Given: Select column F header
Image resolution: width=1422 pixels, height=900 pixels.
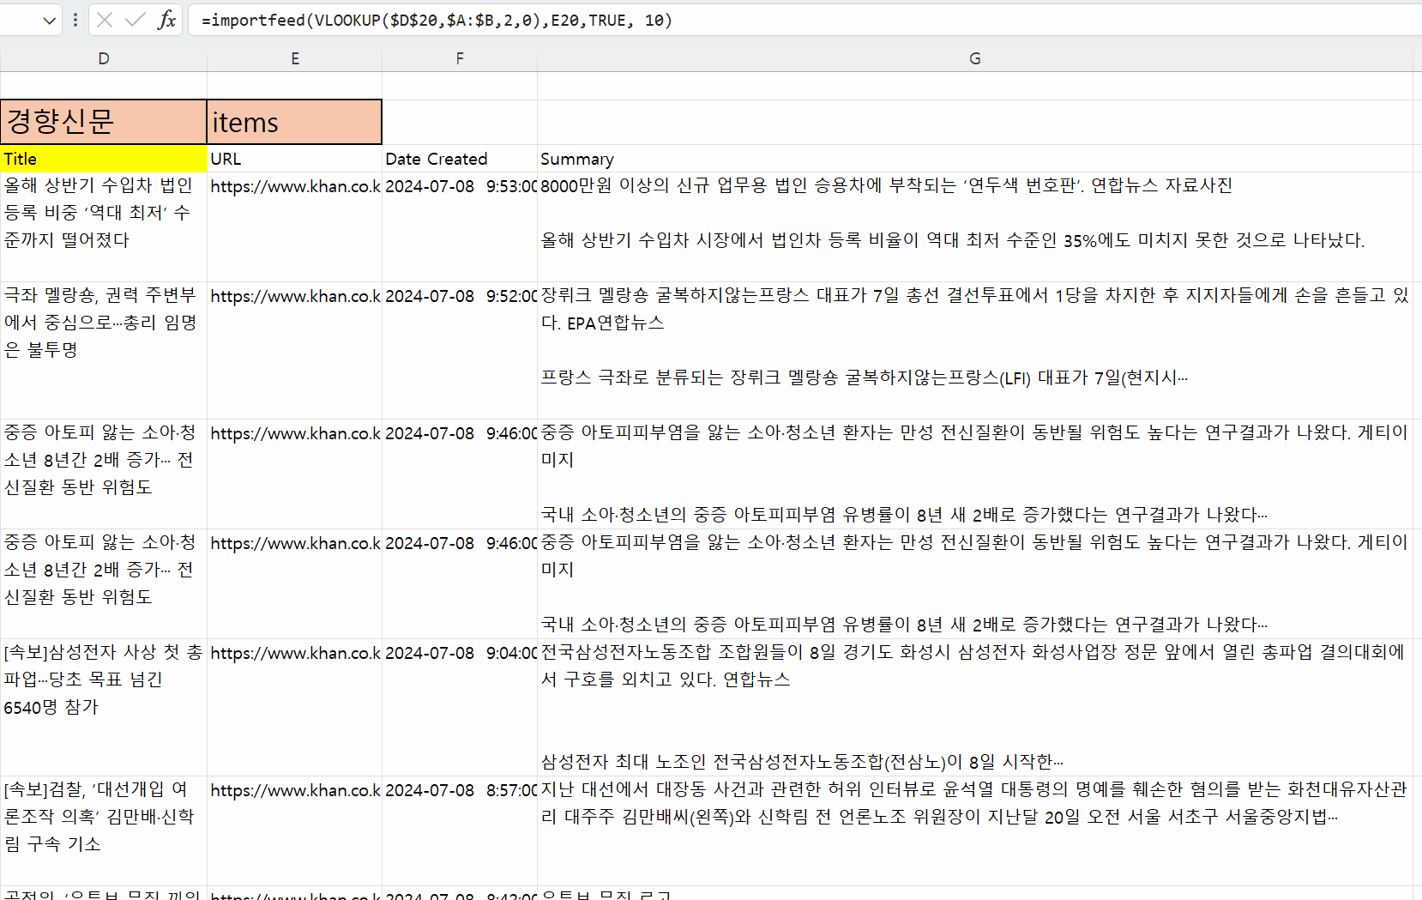Looking at the screenshot, I should pos(460,58).
